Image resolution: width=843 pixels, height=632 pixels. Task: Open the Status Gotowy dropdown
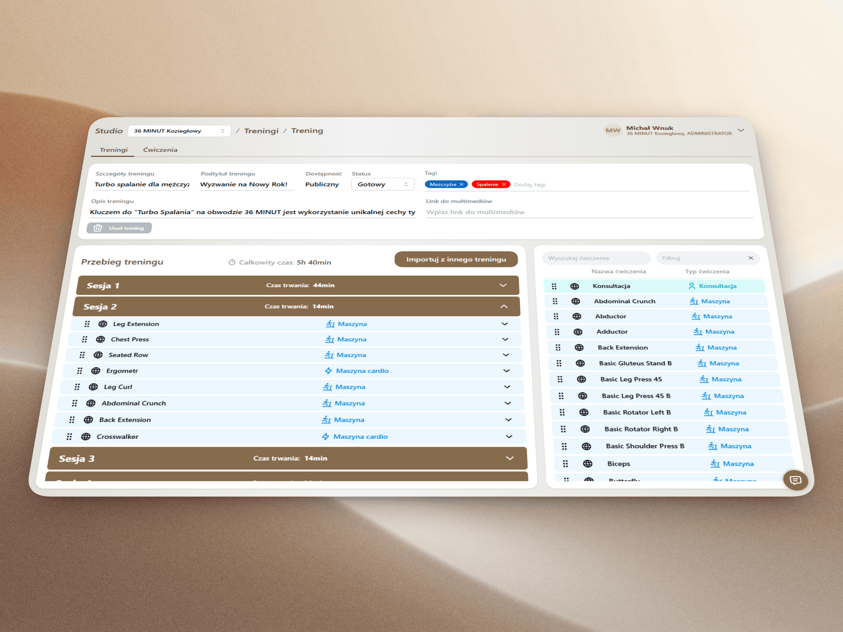coord(382,184)
